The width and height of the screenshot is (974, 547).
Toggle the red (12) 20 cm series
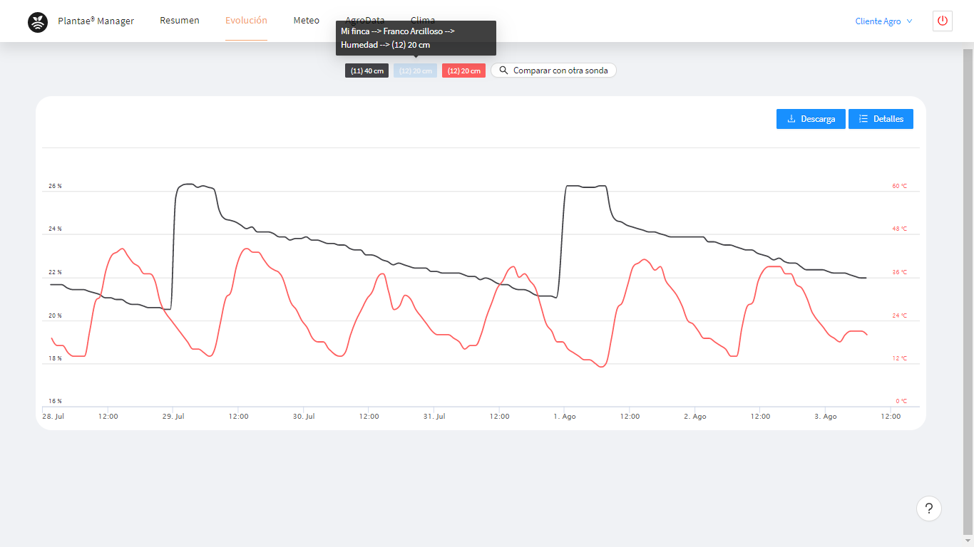tap(463, 71)
